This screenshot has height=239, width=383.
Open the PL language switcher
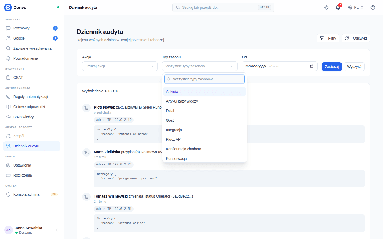point(356,7)
